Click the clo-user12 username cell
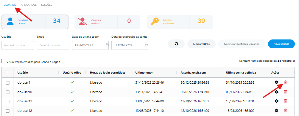The image size is (299, 116). (25, 111)
